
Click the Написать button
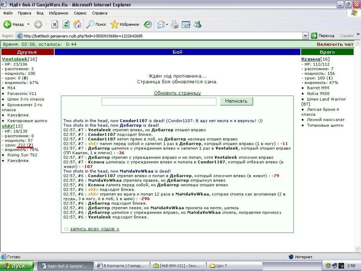(x=236, y=101)
